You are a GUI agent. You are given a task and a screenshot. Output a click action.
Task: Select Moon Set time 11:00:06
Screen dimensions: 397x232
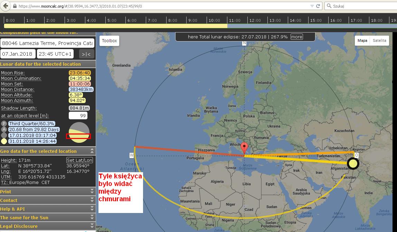coord(80,84)
